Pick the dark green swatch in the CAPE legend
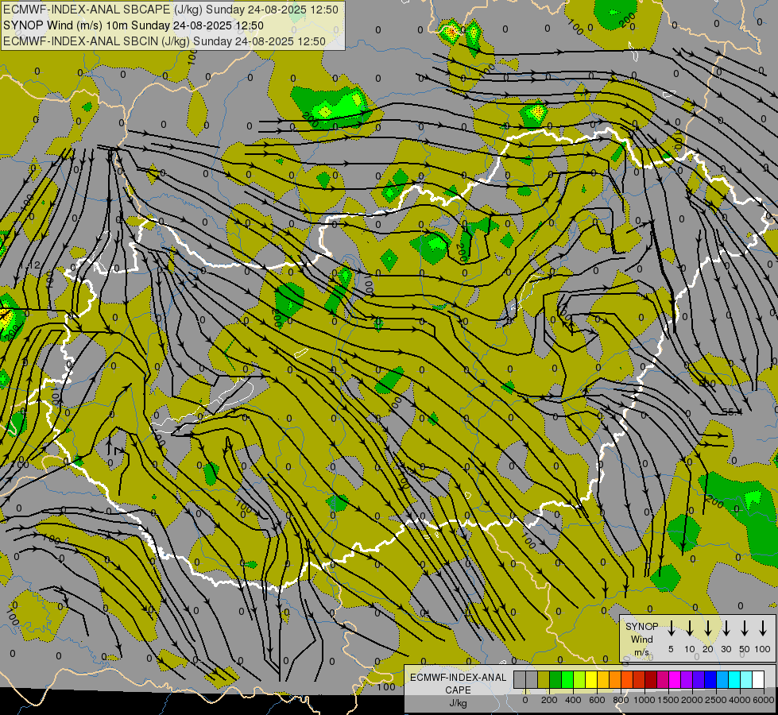This screenshot has height=715, width=778. click(555, 679)
